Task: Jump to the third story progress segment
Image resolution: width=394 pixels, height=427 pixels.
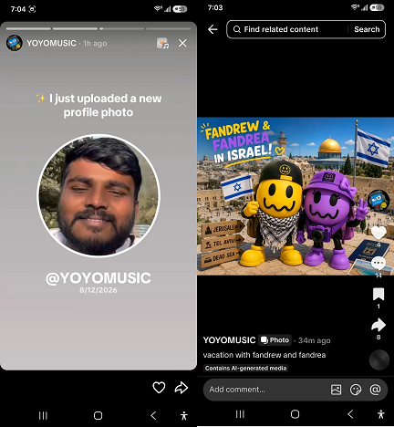Action: tap(122, 29)
